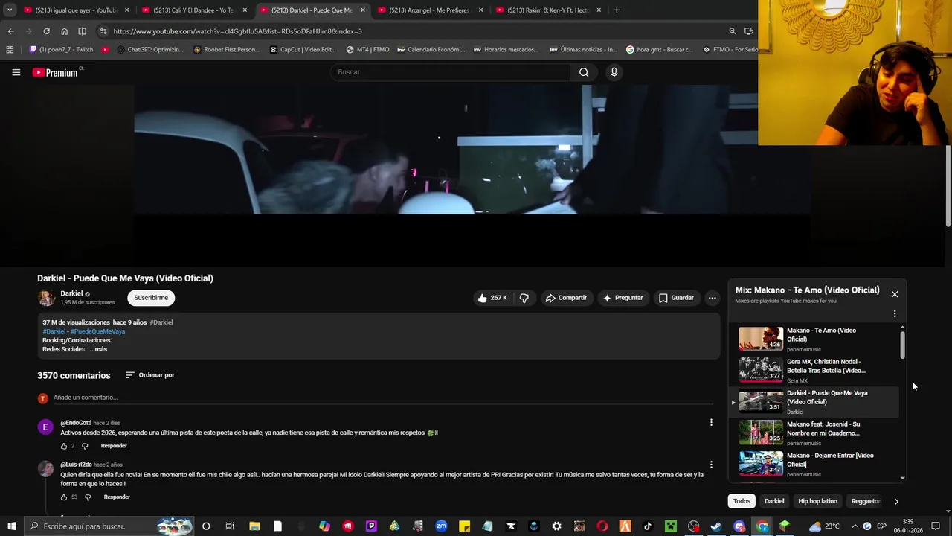Viewport: 952px width, 536px height.
Task: Open the bookmarks apps grid icon
Action: (10, 50)
